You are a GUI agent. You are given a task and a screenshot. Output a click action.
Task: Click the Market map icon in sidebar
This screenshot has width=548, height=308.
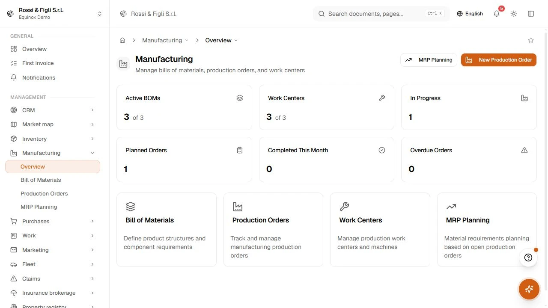pyautogui.click(x=14, y=124)
